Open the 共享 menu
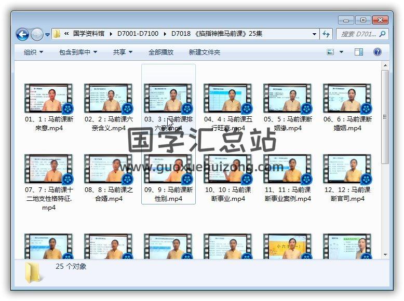The width and height of the screenshot is (404, 301). point(123,52)
